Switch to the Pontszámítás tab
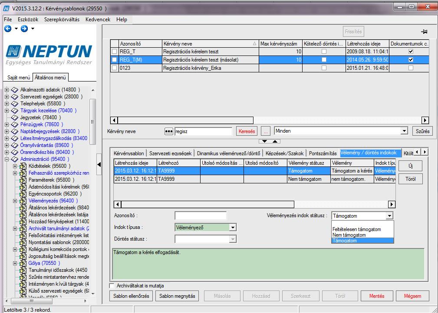The image size is (438, 313). click(x=323, y=153)
